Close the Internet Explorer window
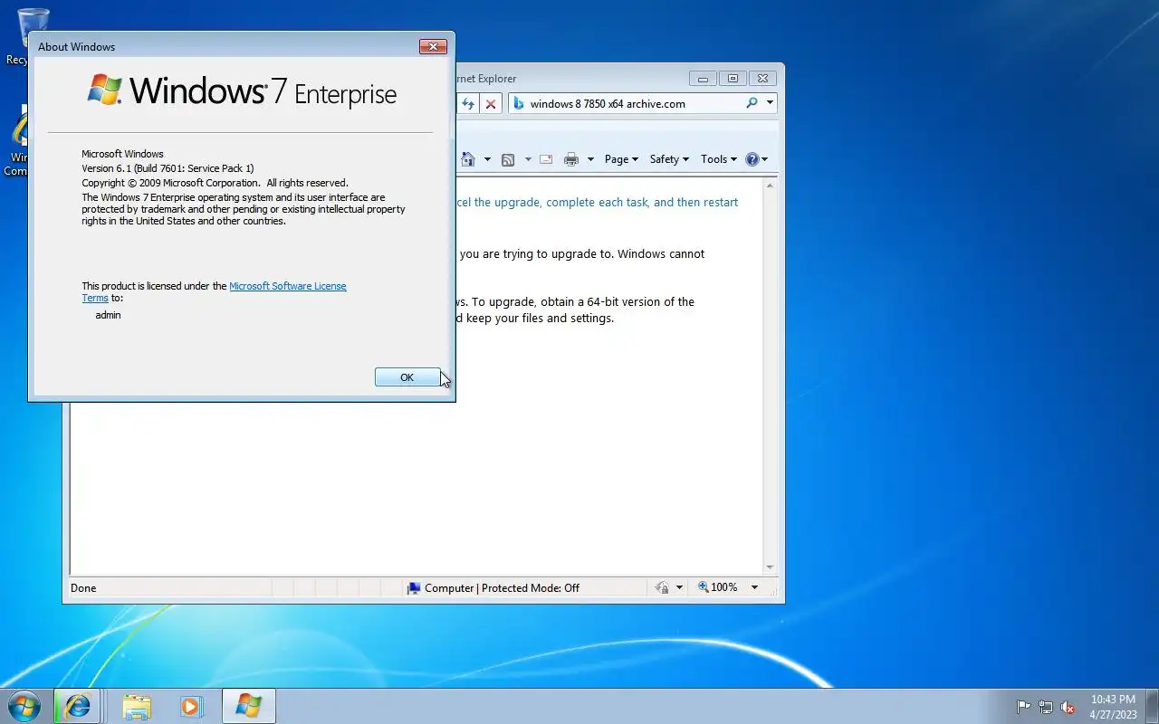Screen dimensions: 1159x724 [763, 79]
